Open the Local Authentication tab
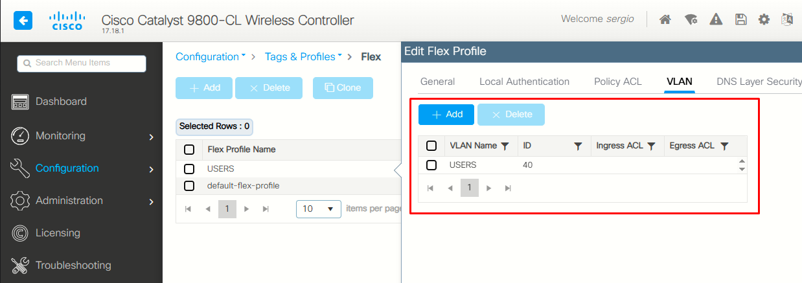 click(x=524, y=82)
